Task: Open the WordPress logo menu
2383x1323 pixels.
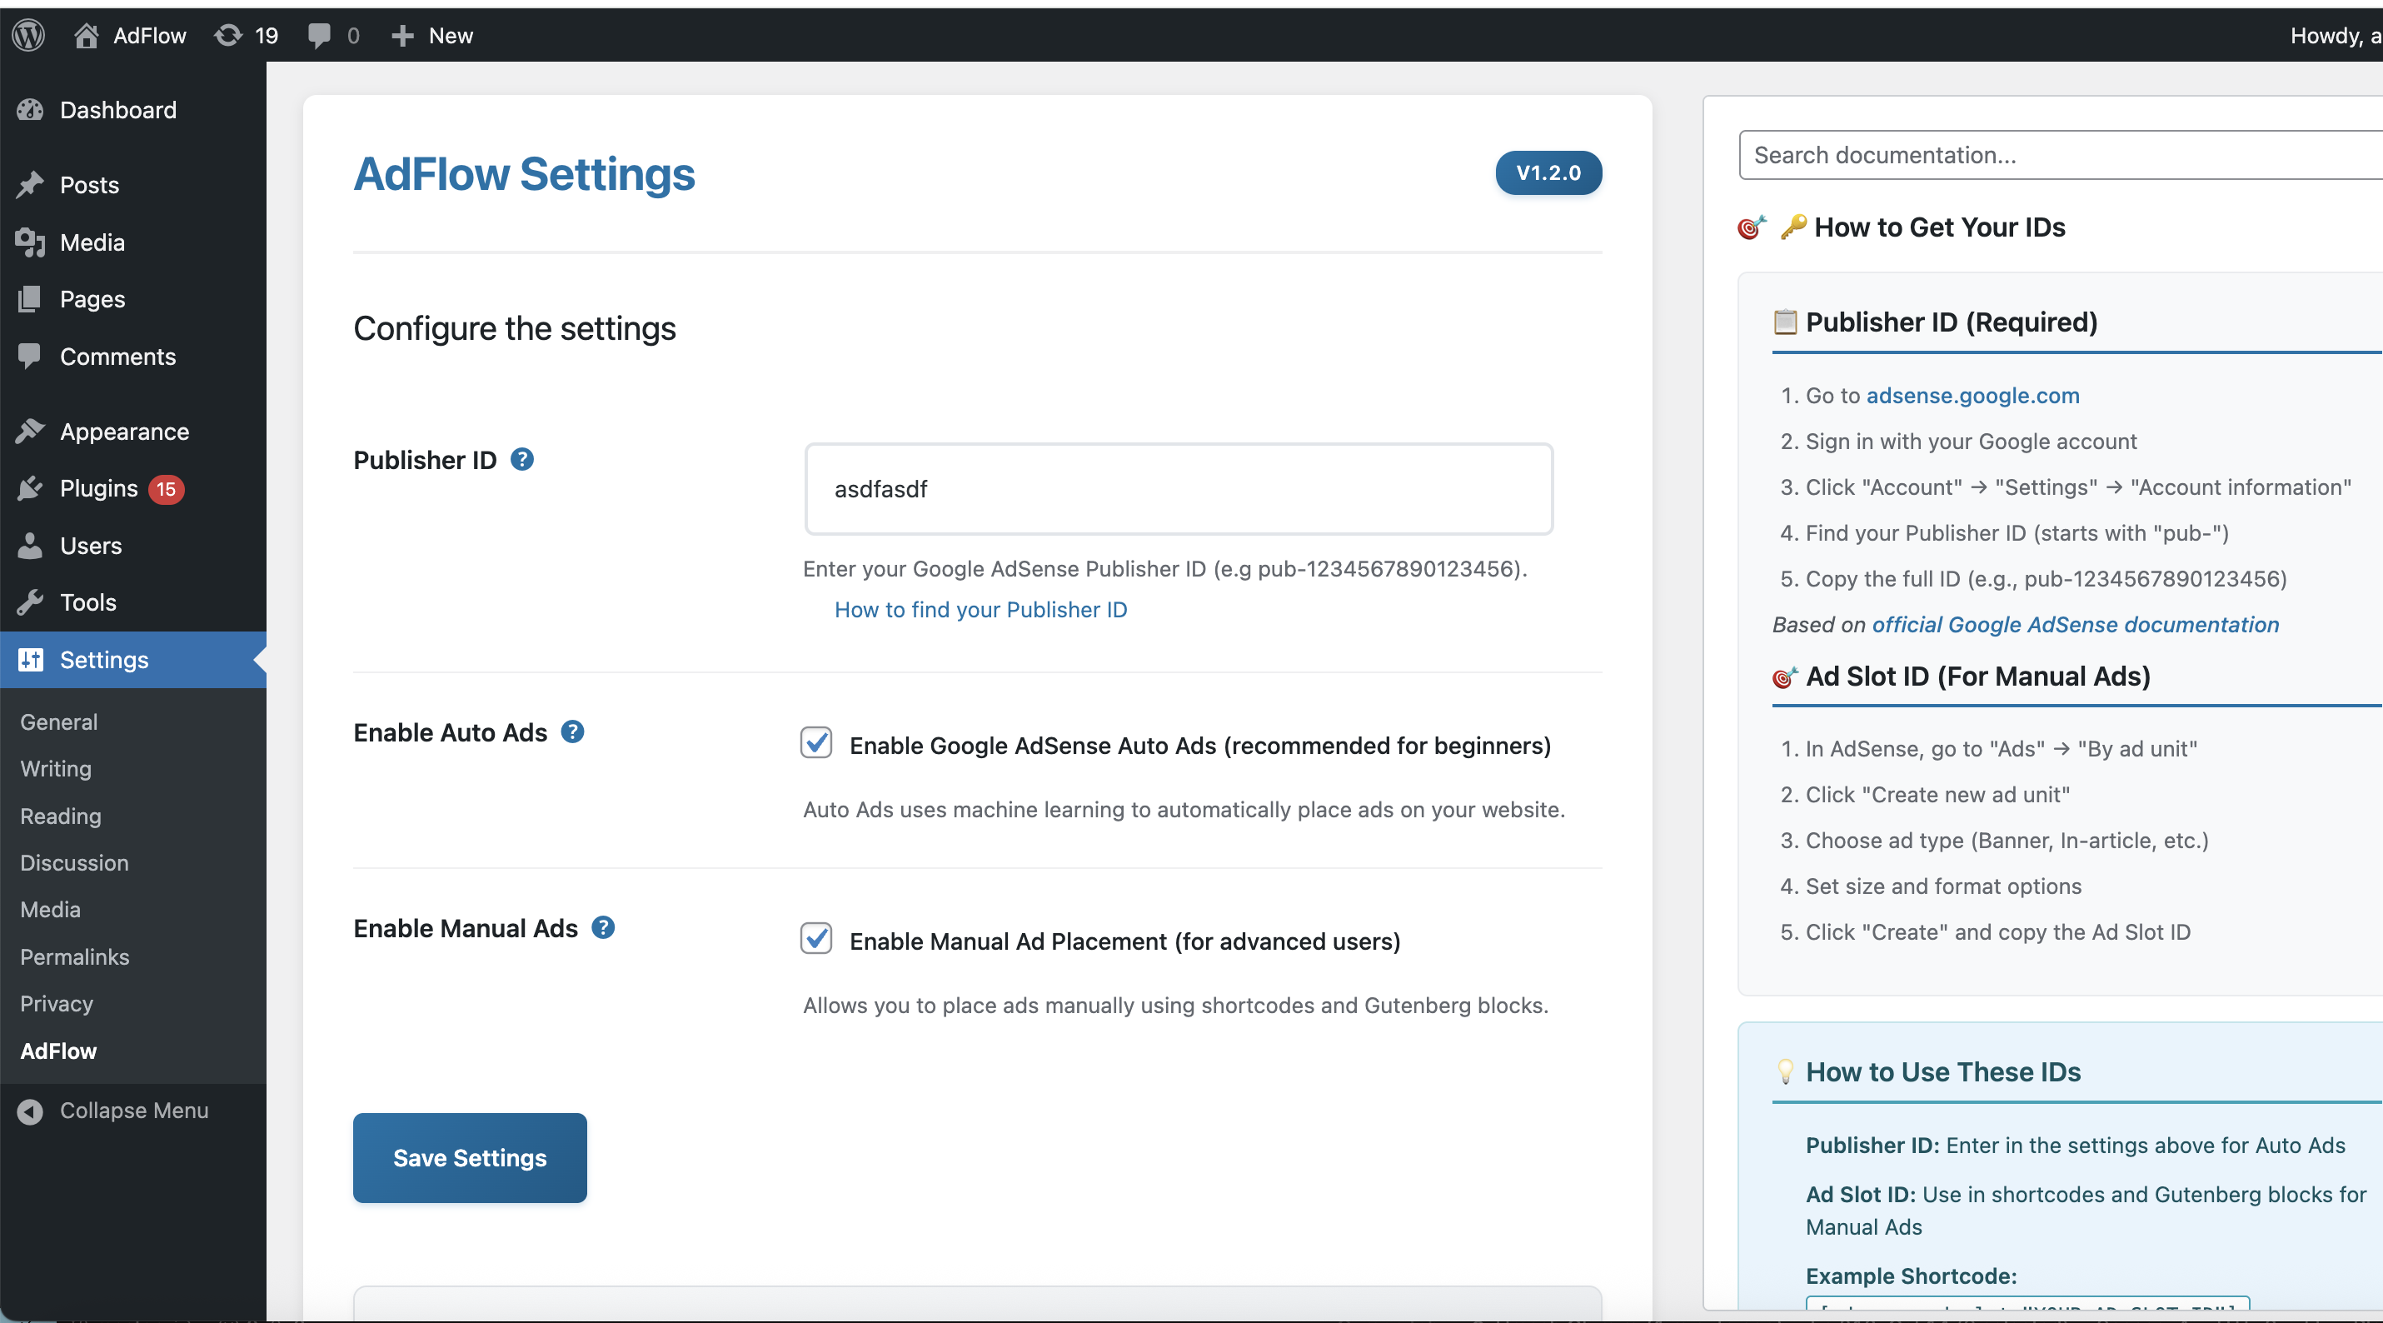Action: pos(28,35)
